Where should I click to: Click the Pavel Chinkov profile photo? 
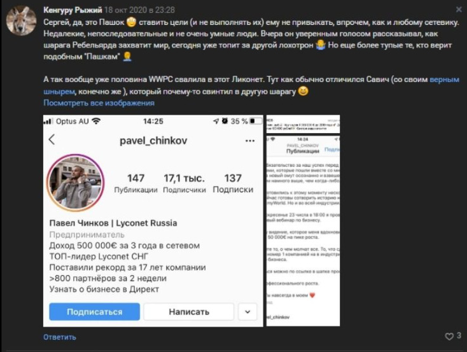point(76,183)
